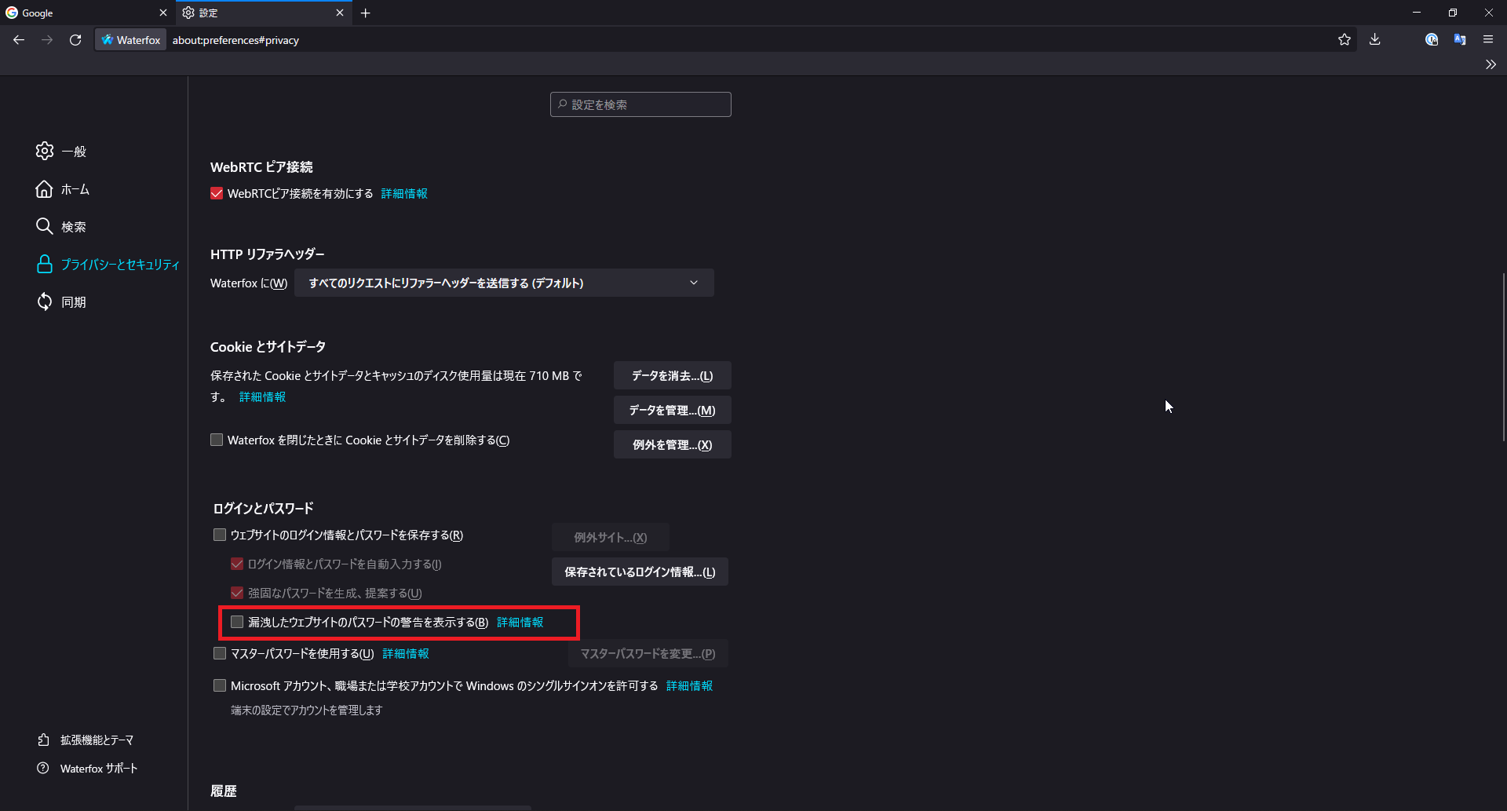This screenshot has height=811, width=1507.
Task: Click the 例外を管理 button
Action: tap(673, 444)
